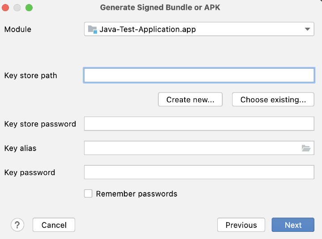Click the Key store path label
The width and height of the screenshot is (322, 239).
click(x=31, y=75)
